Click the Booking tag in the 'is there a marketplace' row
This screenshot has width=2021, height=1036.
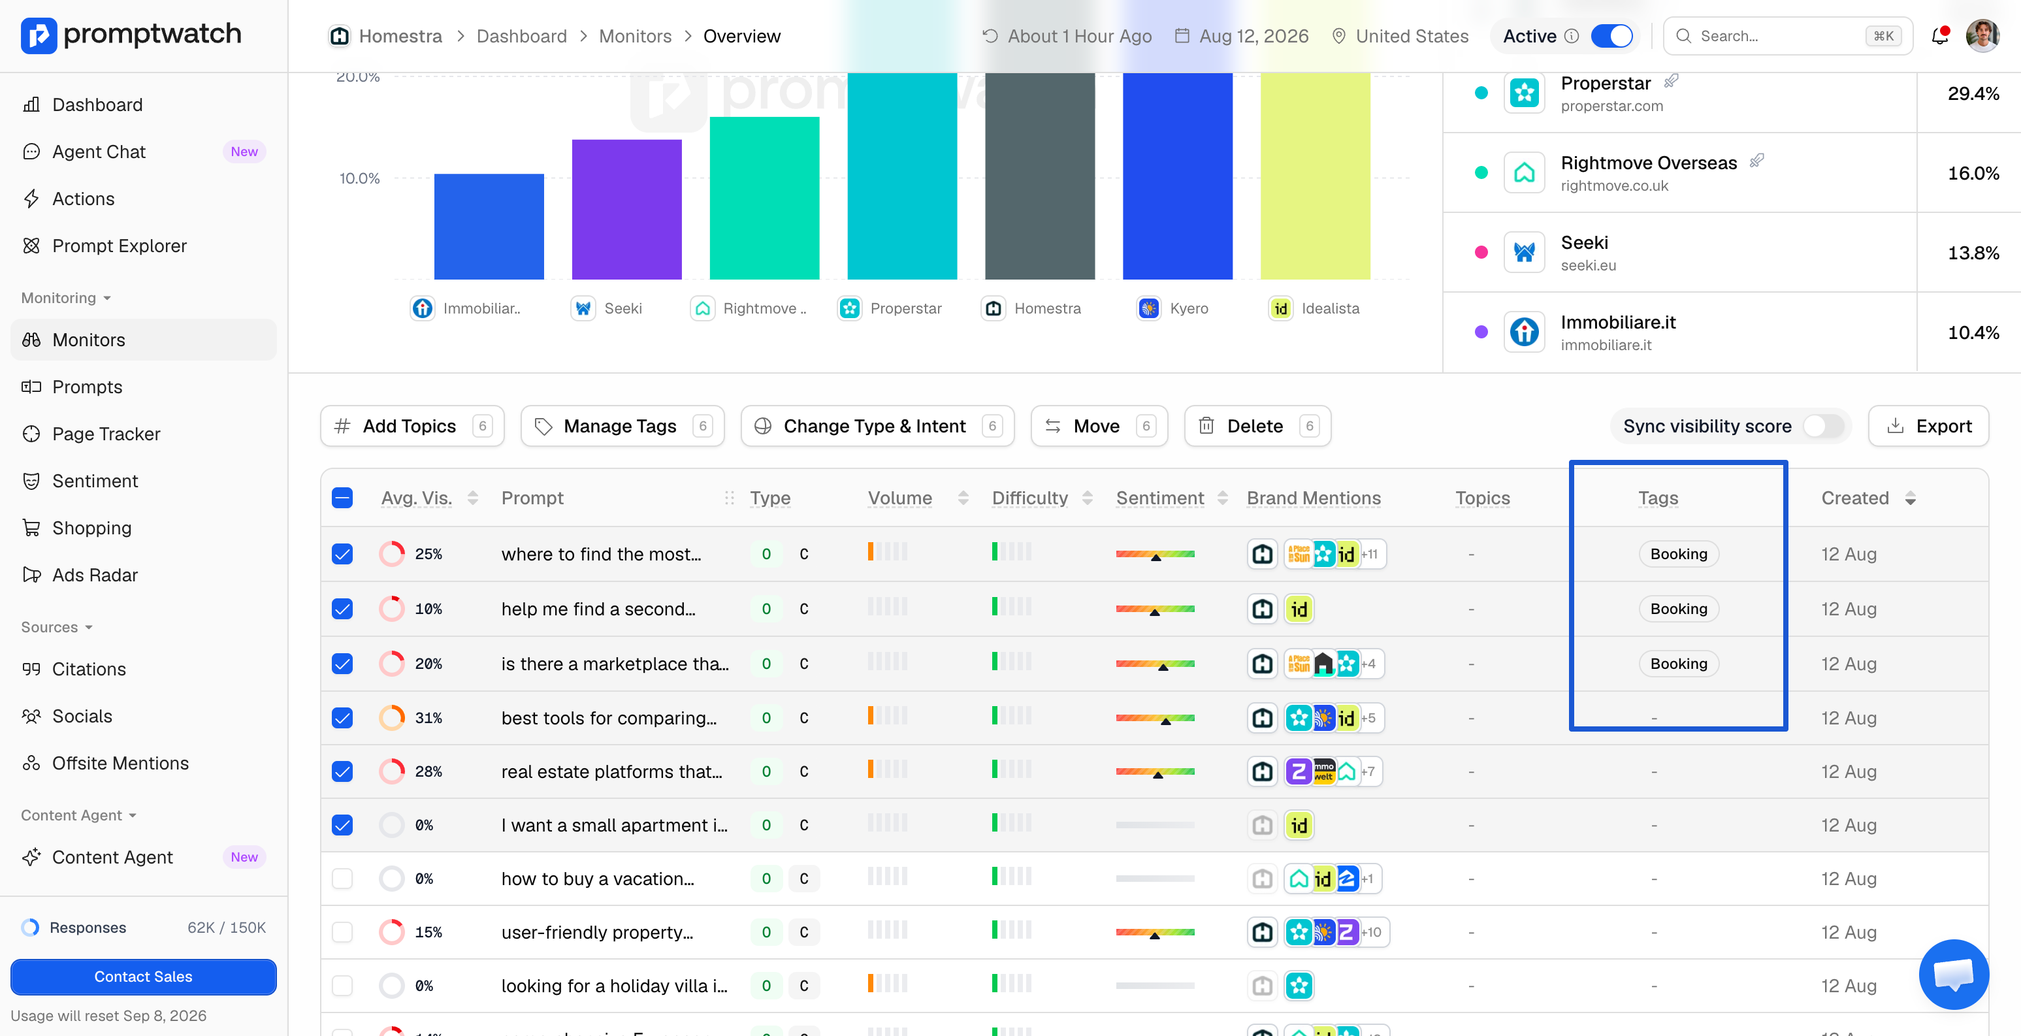pos(1678,664)
